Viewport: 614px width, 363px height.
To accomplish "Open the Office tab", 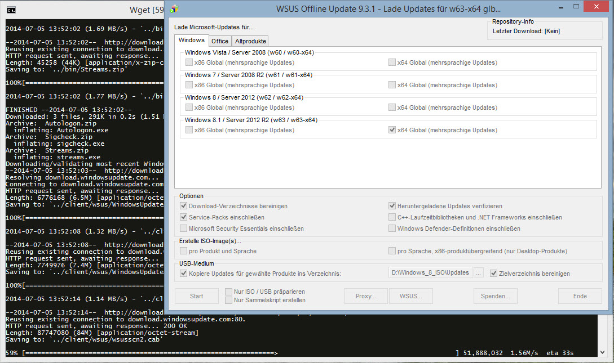I will (x=220, y=41).
